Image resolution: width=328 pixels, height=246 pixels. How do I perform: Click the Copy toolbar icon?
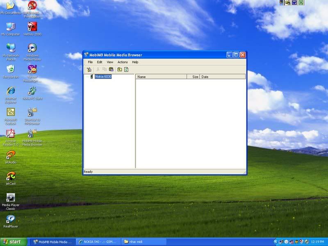click(105, 69)
